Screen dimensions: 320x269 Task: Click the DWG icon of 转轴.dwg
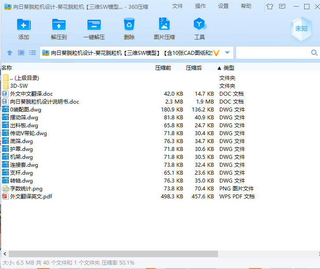pyautogui.click(x=5, y=180)
